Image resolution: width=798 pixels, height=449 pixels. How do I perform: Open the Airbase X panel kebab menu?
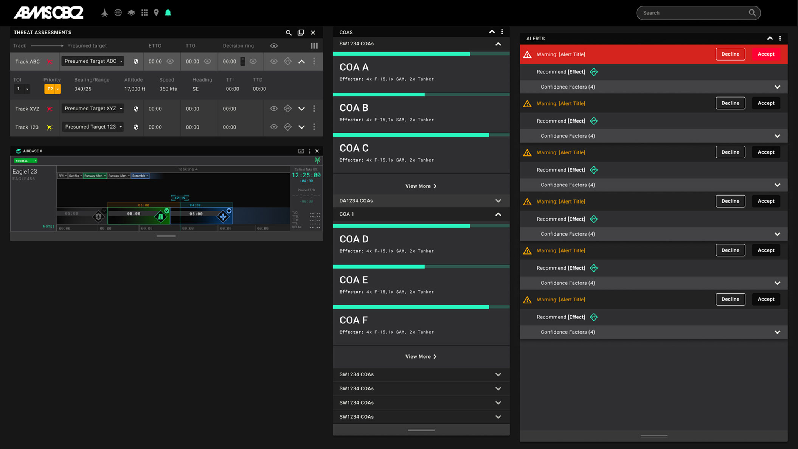[309, 151]
